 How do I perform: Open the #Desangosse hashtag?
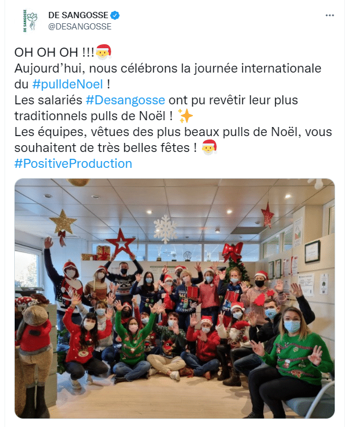(x=125, y=100)
